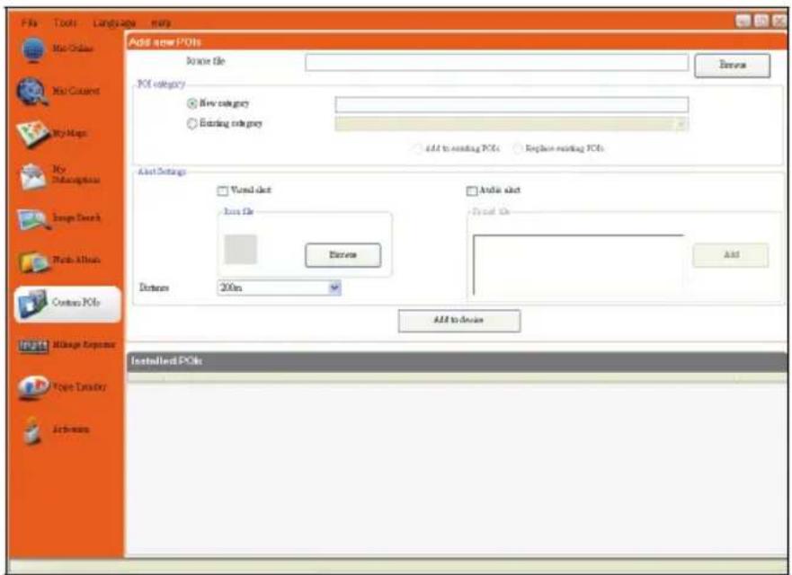Select Add to existing POIs option
The height and width of the screenshot is (575, 792).
coord(417,148)
